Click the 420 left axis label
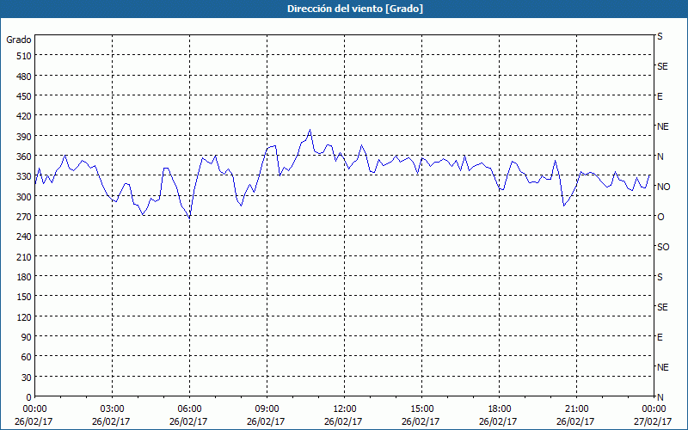 pos(25,116)
